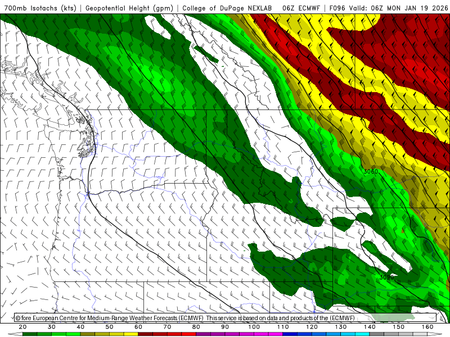Screen dimensions: 450x337
Task: Click legend value 150
Action: [399, 327]
